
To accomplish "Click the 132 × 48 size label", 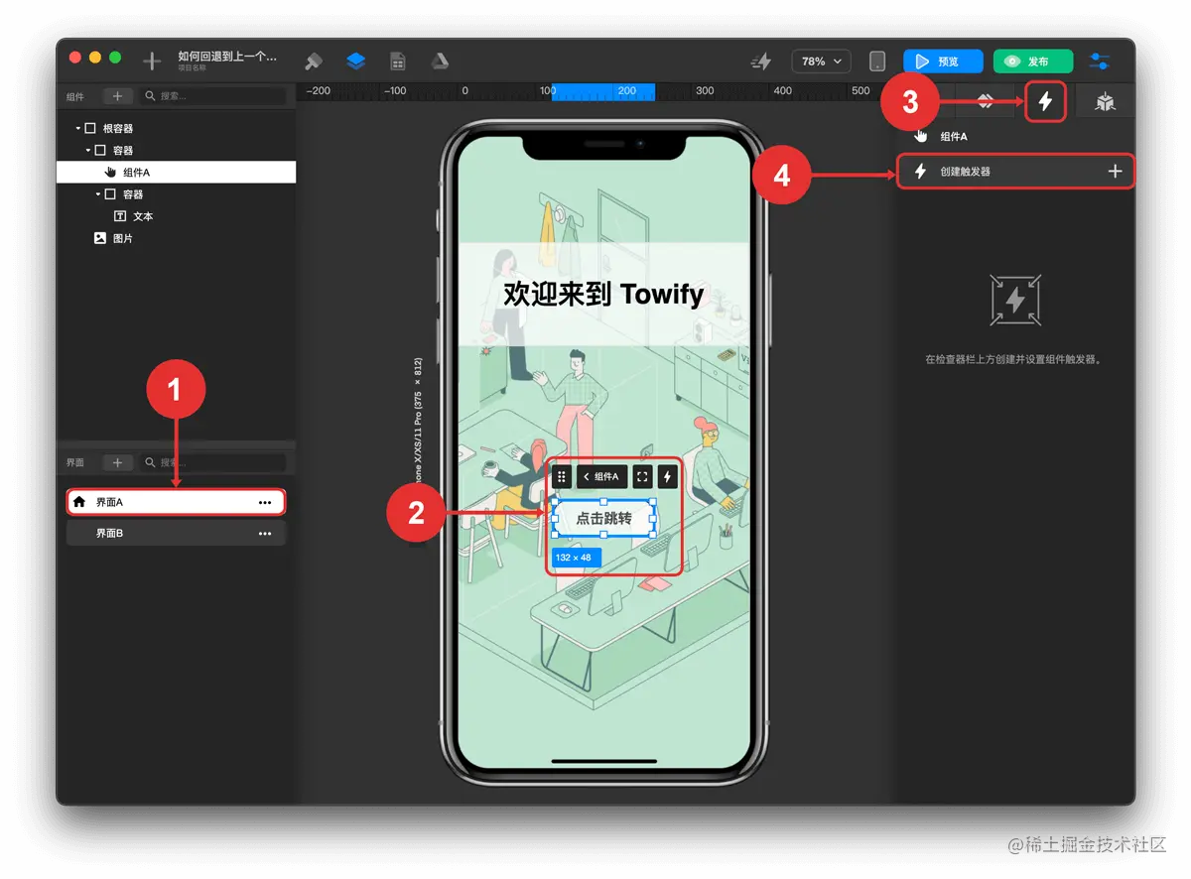I will [575, 558].
